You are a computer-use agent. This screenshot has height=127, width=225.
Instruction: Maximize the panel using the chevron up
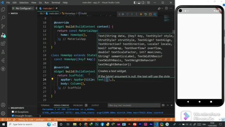coord(168,105)
